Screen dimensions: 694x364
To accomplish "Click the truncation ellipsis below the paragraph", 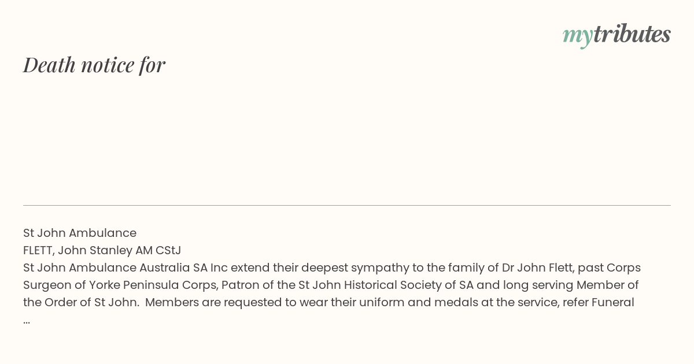I will (x=27, y=321).
